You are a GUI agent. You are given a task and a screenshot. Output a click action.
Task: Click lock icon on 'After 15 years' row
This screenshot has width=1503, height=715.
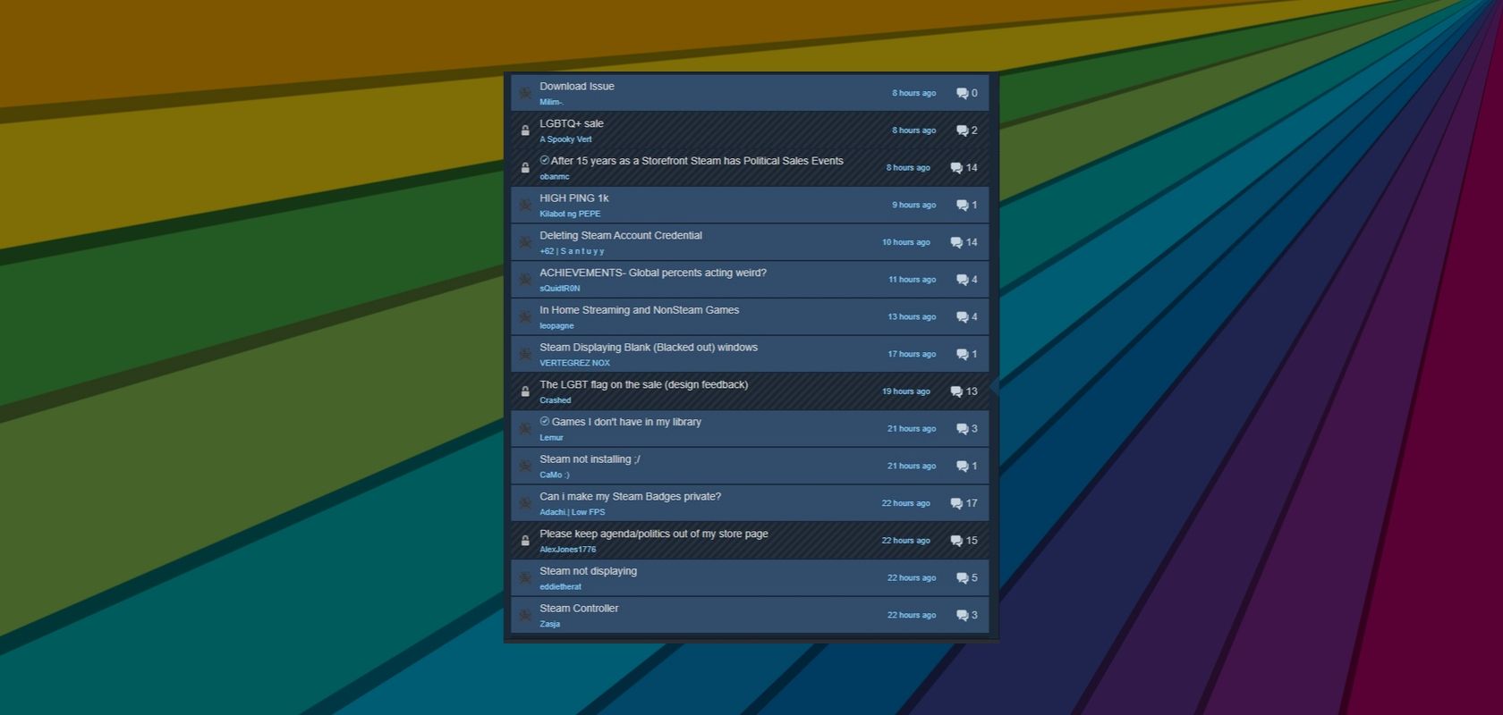525,168
